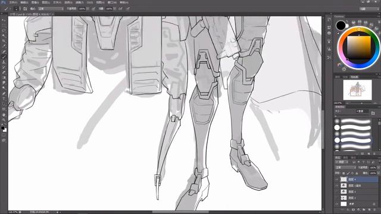Select the Horizontal Type tool
The height and width of the screenshot is (214, 381).
click(x=4, y=99)
